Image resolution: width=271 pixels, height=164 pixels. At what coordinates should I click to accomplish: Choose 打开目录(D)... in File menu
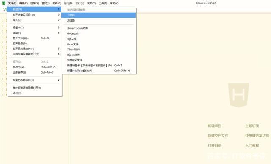[x=34, y=44]
